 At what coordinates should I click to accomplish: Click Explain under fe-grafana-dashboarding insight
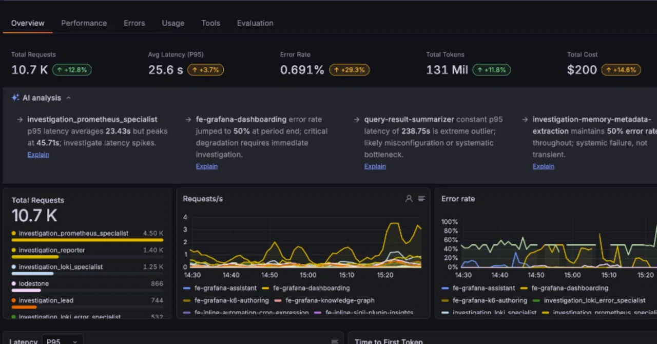pyautogui.click(x=207, y=166)
